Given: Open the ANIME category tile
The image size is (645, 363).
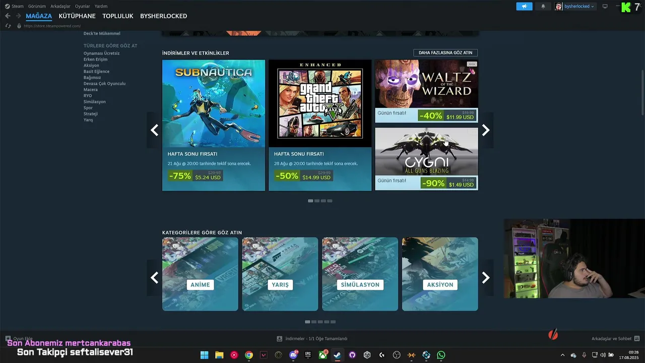Looking at the screenshot, I should click(200, 274).
